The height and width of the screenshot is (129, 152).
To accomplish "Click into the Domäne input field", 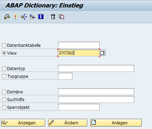I will click(x=96, y=92).
